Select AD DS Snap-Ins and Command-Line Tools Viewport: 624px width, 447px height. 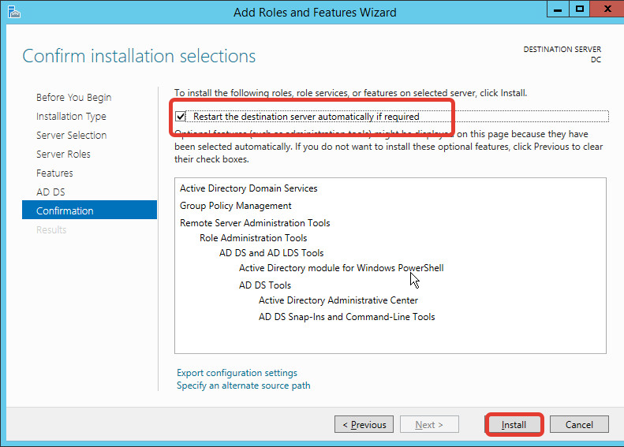tap(346, 317)
